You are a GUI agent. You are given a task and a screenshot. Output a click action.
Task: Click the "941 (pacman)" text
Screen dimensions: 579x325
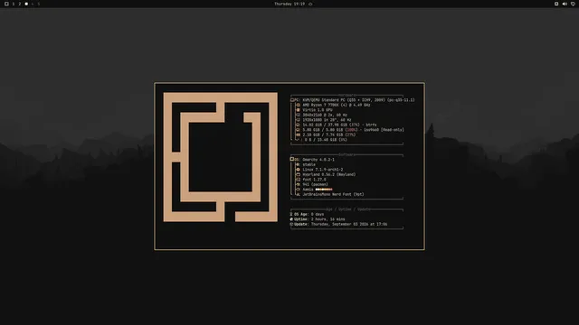click(x=316, y=184)
